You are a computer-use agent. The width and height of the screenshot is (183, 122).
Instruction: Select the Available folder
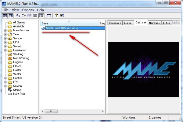[19, 26]
